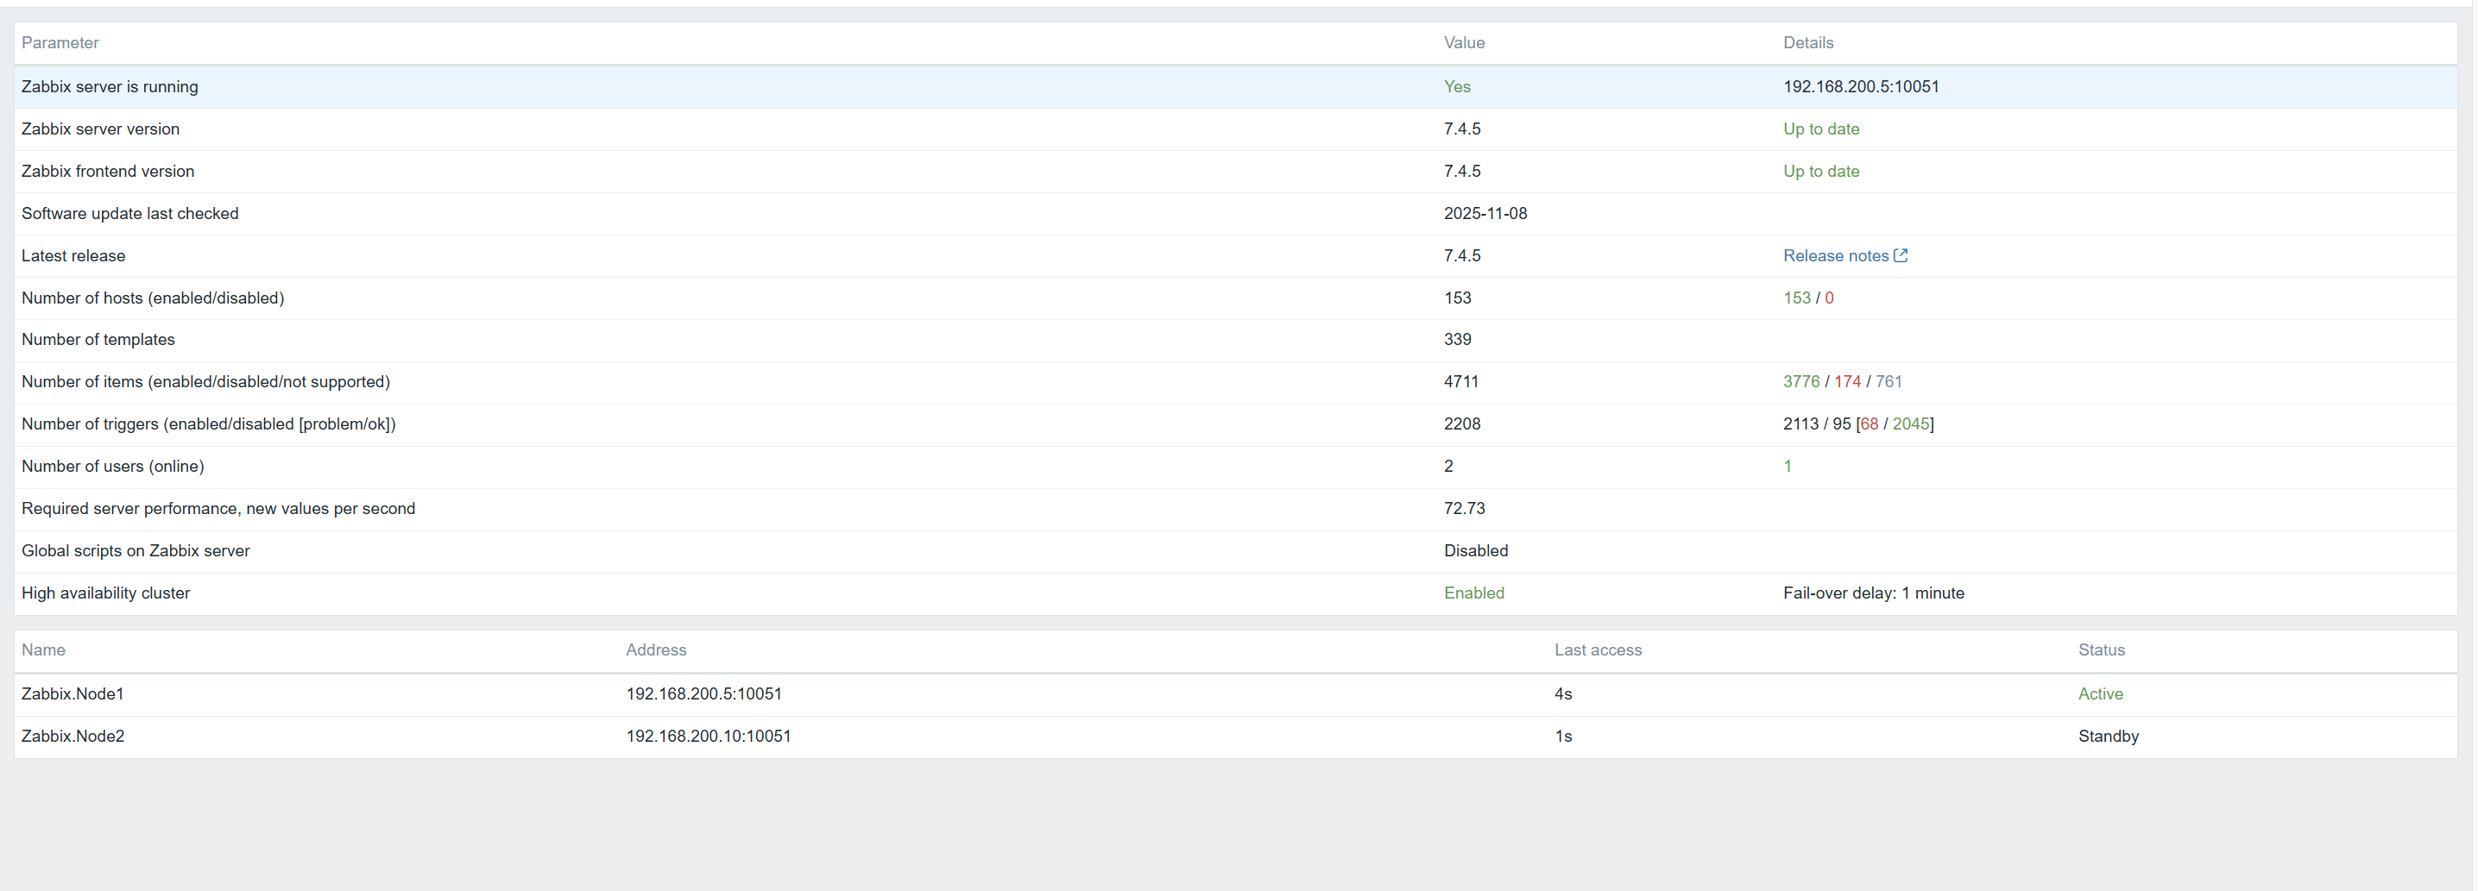Image resolution: width=2478 pixels, height=891 pixels.
Task: Select the 'Number of hosts (enabled/disabled)' label
Action: pyautogui.click(x=153, y=298)
